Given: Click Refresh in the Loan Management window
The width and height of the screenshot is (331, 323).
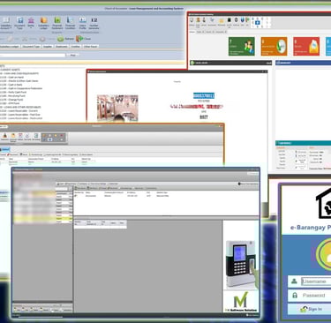Looking at the screenshot, I should click(66, 39).
